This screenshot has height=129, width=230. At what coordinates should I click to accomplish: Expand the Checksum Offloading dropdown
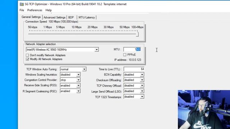[134, 80]
